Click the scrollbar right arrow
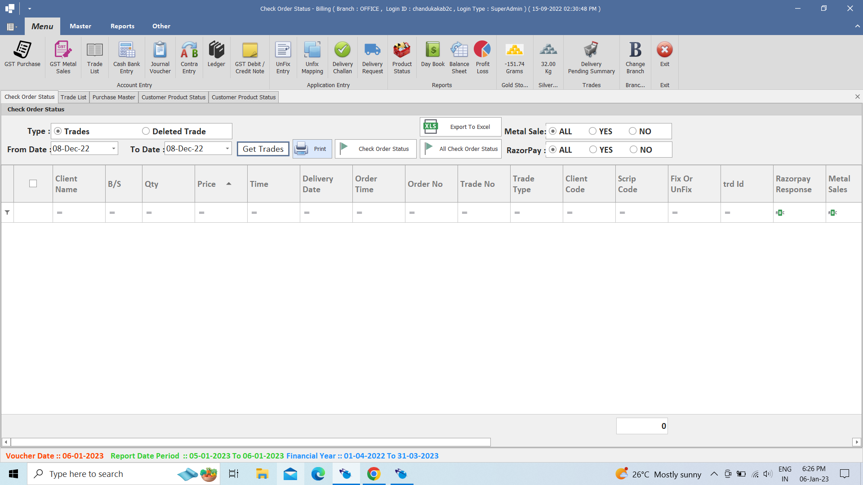The height and width of the screenshot is (485, 863). click(856, 442)
